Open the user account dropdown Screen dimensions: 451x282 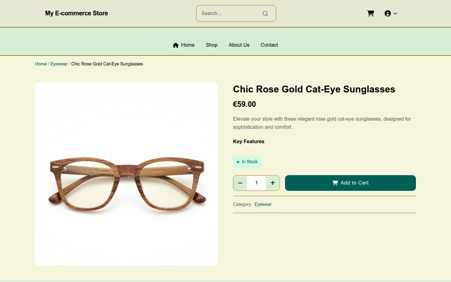[391, 13]
